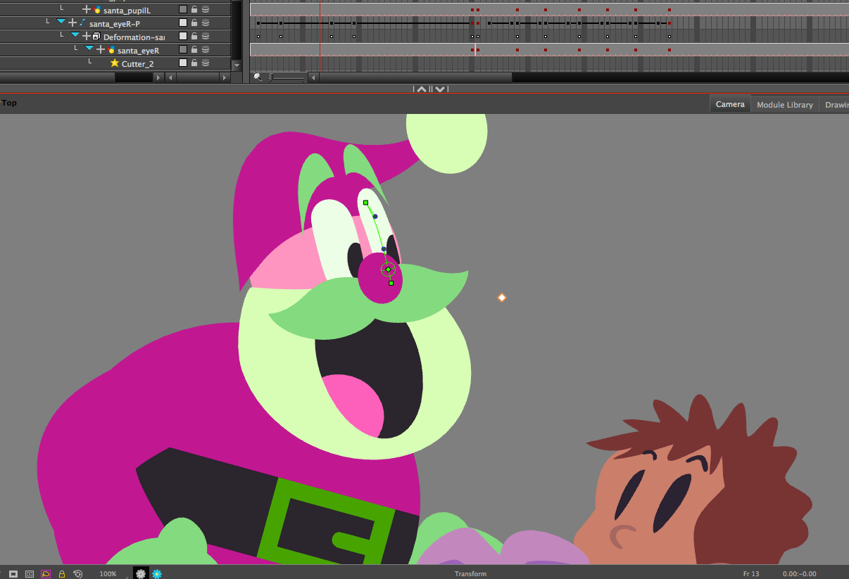Click the timeline horizontal scrollbar thumb
The height and width of the screenshot is (579, 849).
[415, 77]
